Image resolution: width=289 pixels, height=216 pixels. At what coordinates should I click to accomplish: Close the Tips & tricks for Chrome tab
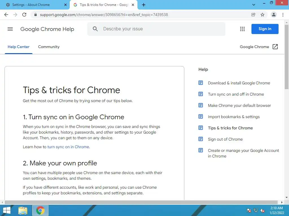point(133,5)
